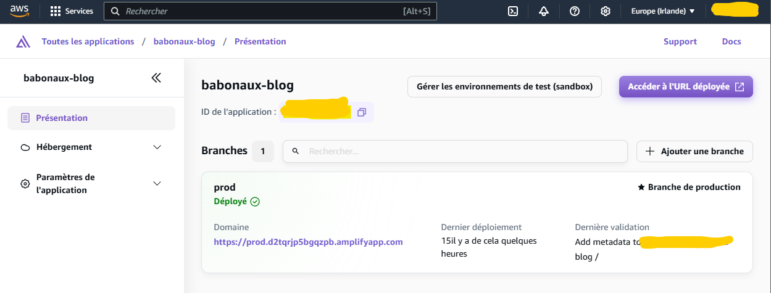Click Ajouter une branche button
Viewport: 771px width, 293px height.
(x=694, y=151)
